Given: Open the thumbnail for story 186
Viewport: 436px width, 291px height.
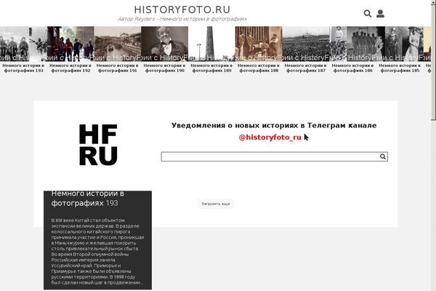Looking at the screenshot, I should 353,44.
